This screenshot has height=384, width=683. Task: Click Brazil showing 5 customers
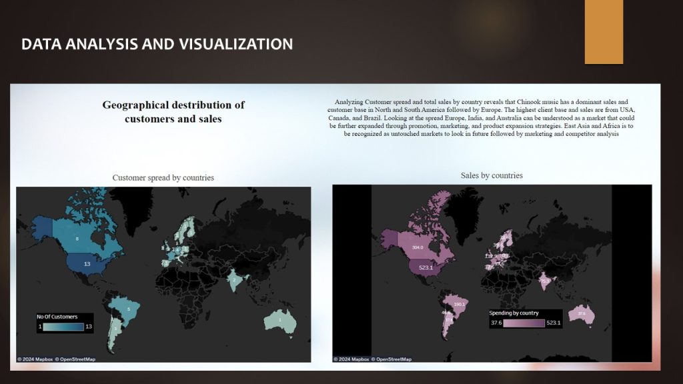pyautogui.click(x=128, y=308)
